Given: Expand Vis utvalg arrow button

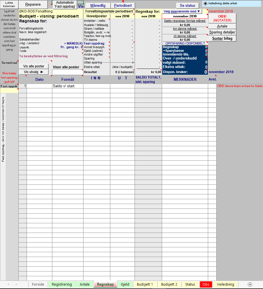Looking at the screenshot, I should pyautogui.click(x=34, y=72).
